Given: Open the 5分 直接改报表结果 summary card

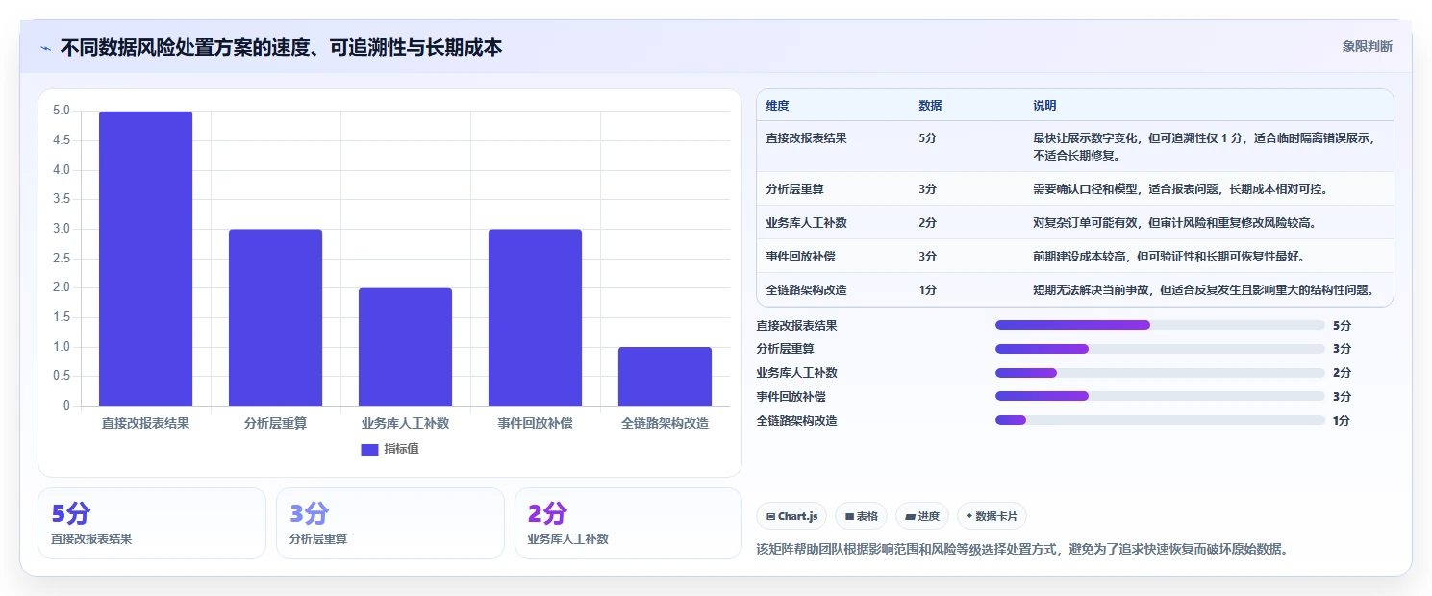Looking at the screenshot, I should click(152, 523).
